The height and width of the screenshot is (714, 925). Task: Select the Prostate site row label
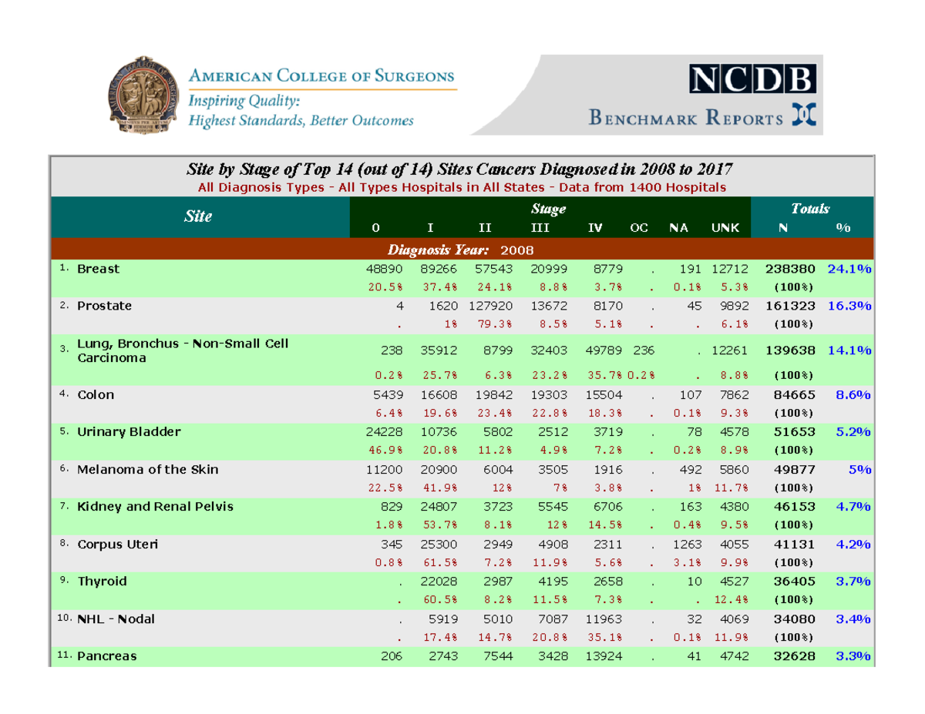pyautogui.click(x=104, y=306)
